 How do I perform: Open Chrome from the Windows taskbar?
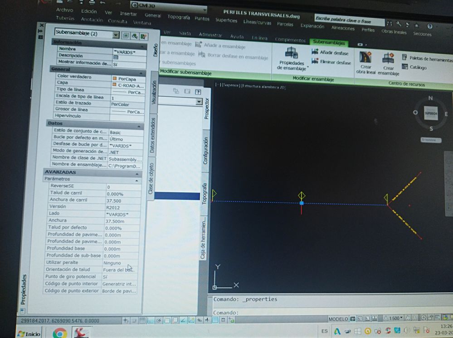pyautogui.click(x=59, y=333)
